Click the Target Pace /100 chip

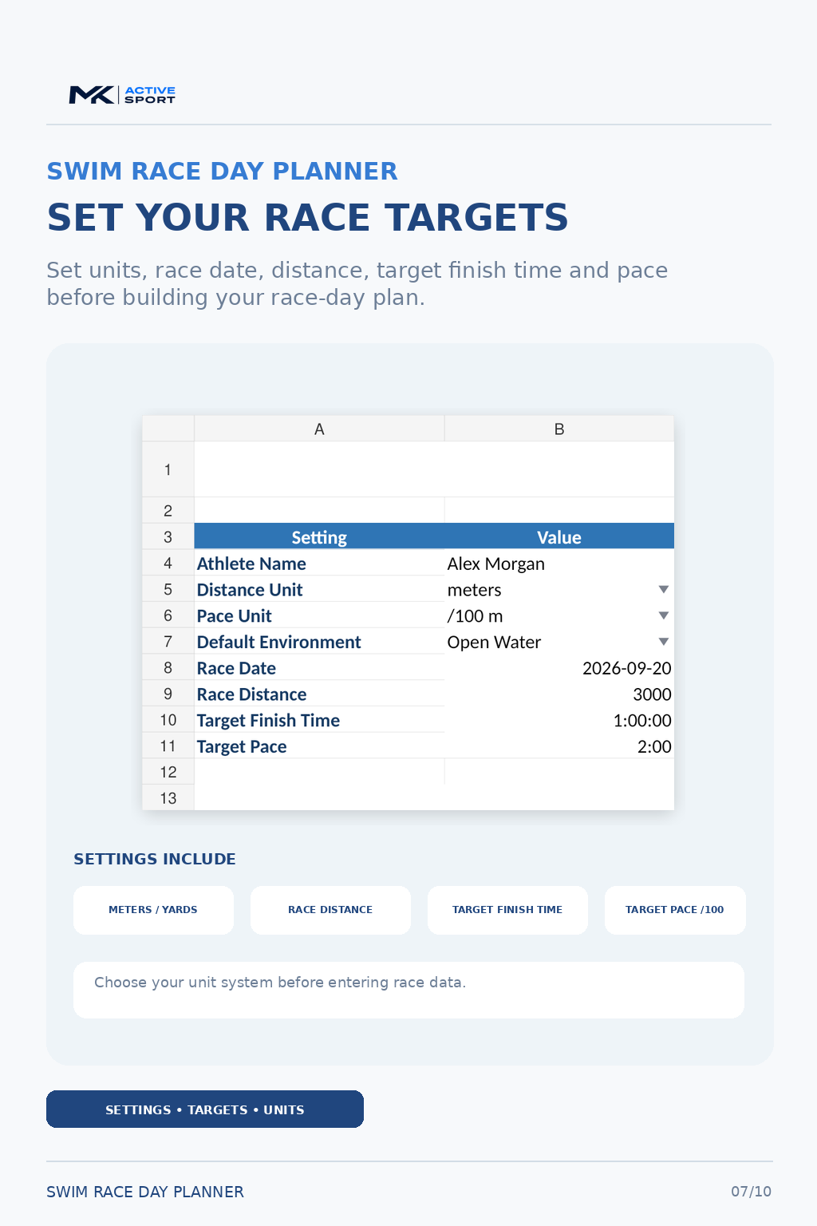pos(675,910)
